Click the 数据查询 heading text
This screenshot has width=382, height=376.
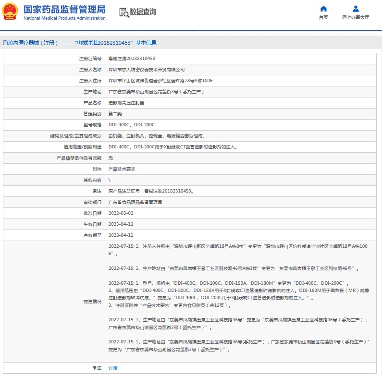(143, 12)
